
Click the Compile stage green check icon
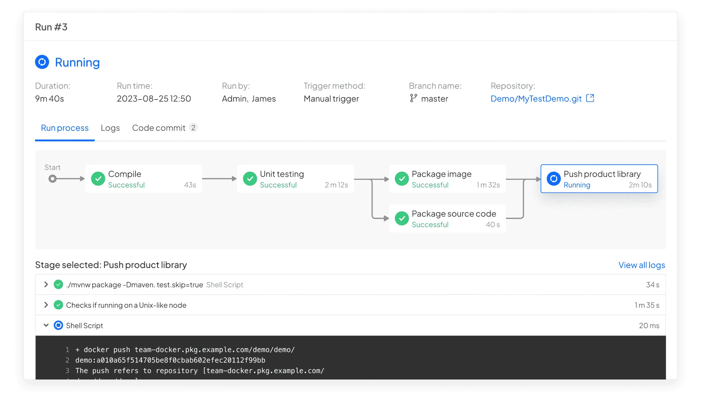coord(98,179)
